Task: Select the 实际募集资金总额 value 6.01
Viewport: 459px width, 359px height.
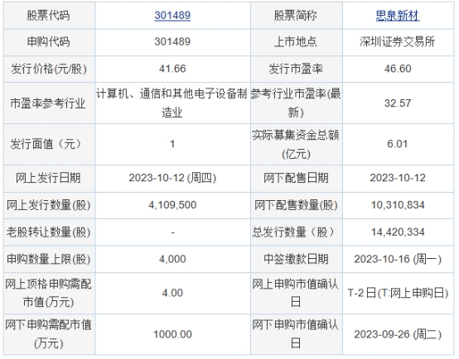Action: tap(398, 144)
